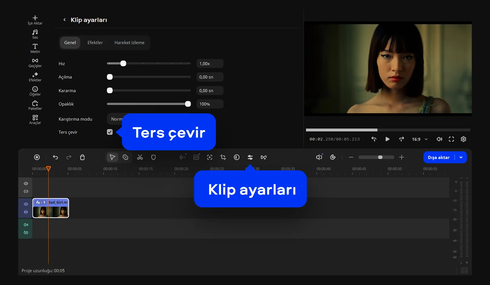Open the Karıştırma modu dropdown
The height and width of the screenshot is (285, 490).
pyautogui.click(x=115, y=119)
